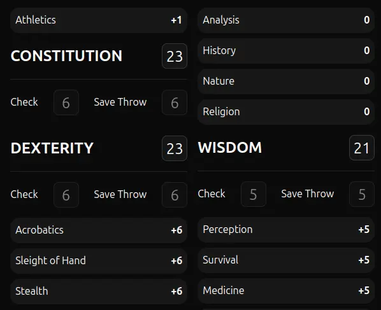
Task: Click the Dexterity Check value box
Action: click(66, 195)
